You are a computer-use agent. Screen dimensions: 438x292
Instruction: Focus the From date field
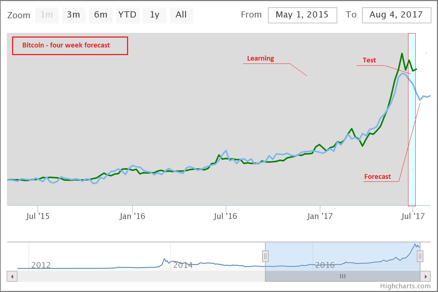pos(302,15)
